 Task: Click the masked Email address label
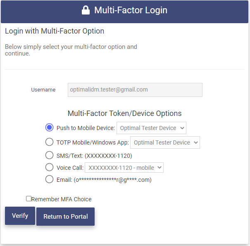104,180
